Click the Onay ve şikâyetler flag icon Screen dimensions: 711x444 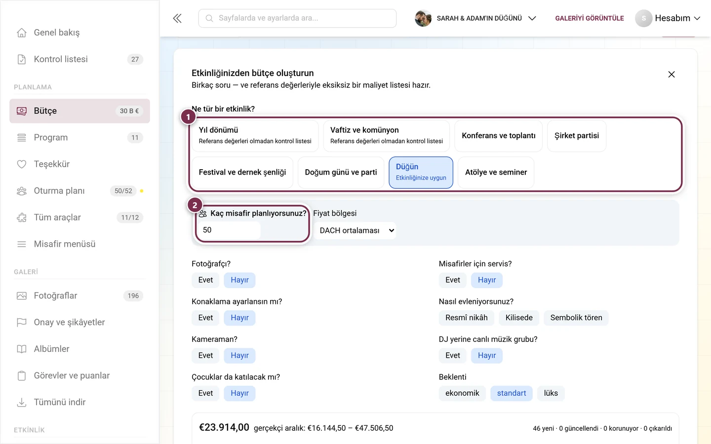(x=22, y=323)
